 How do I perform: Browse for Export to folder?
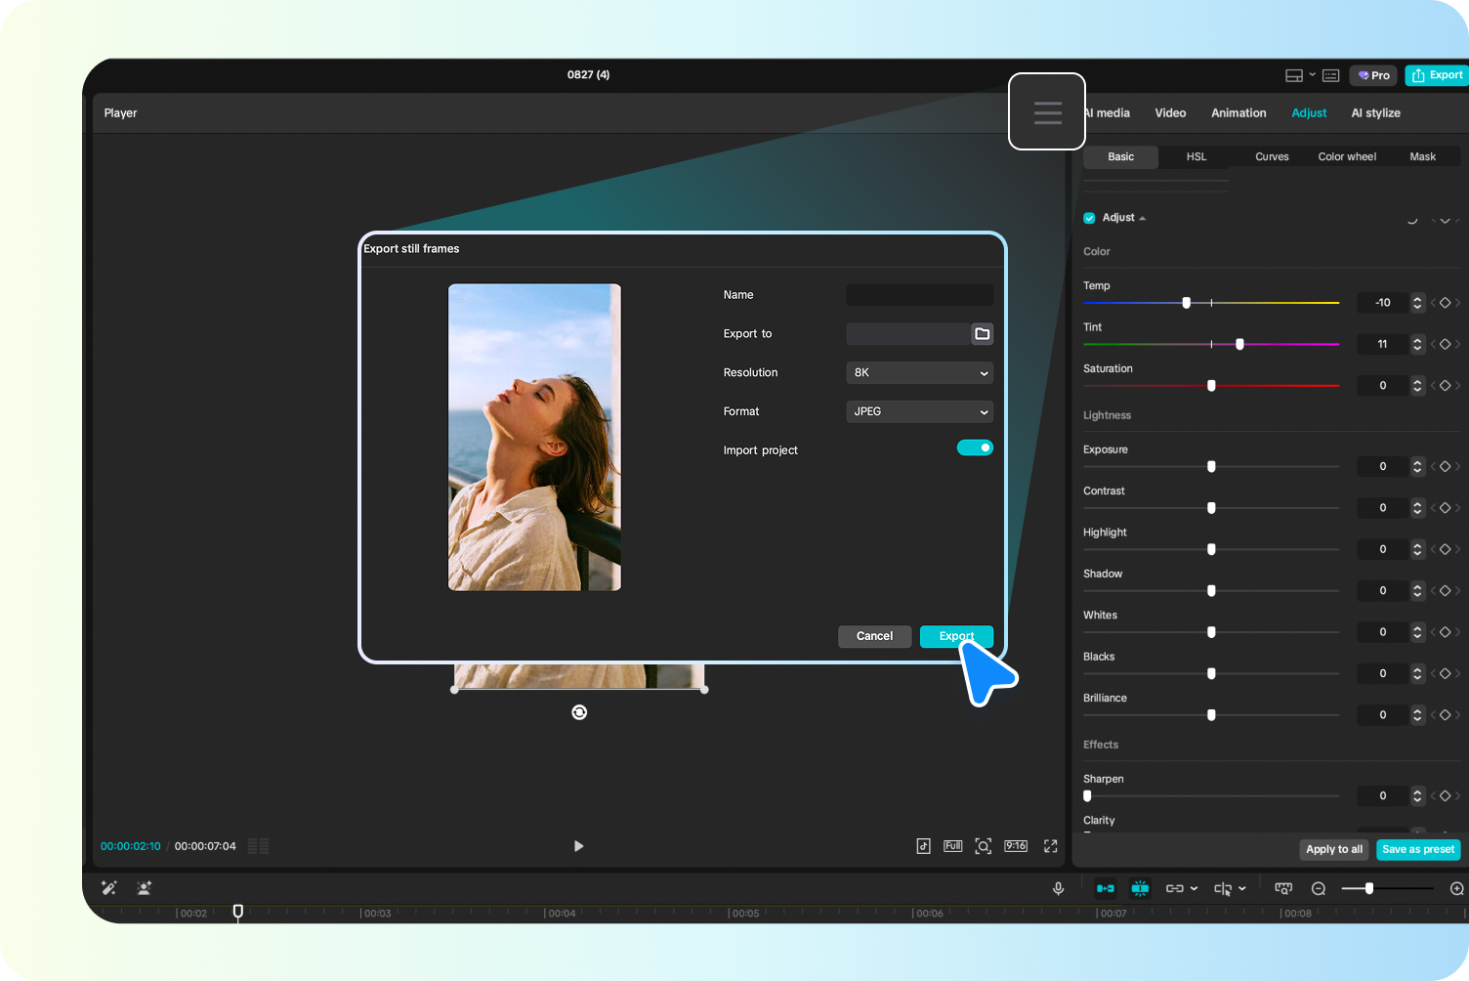point(983,334)
